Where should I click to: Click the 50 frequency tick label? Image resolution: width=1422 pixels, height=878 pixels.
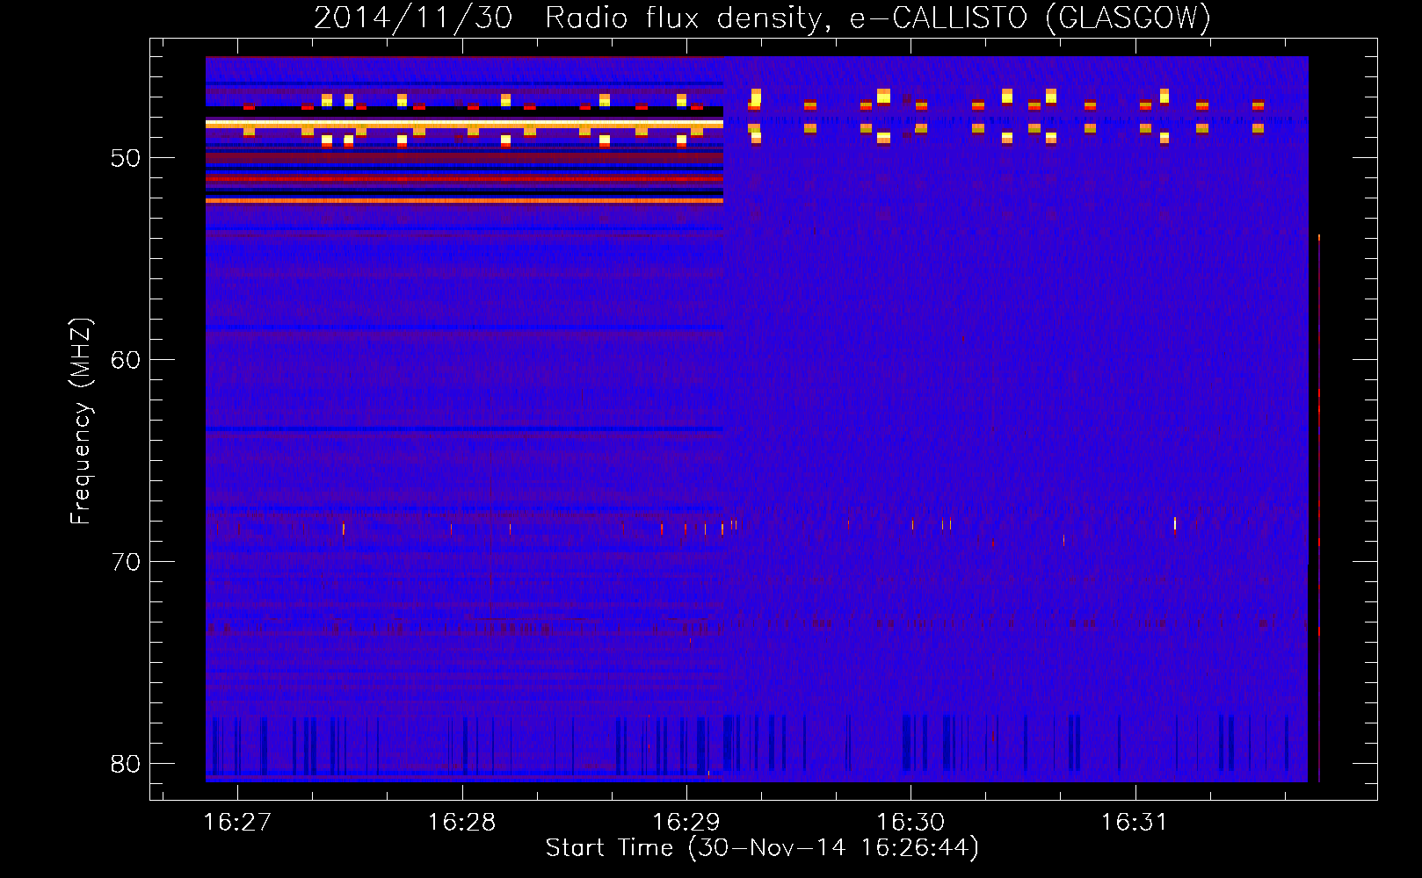(x=125, y=159)
